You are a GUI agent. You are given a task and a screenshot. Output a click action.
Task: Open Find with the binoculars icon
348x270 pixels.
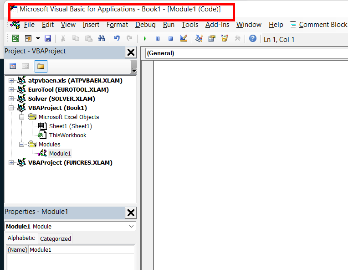102,39
